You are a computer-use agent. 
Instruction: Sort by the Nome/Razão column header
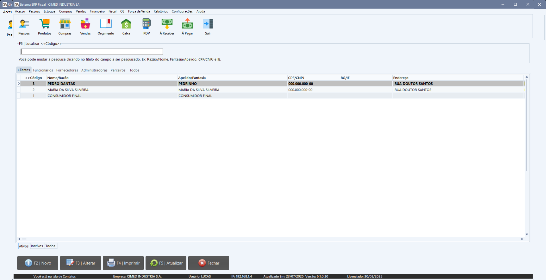58,78
